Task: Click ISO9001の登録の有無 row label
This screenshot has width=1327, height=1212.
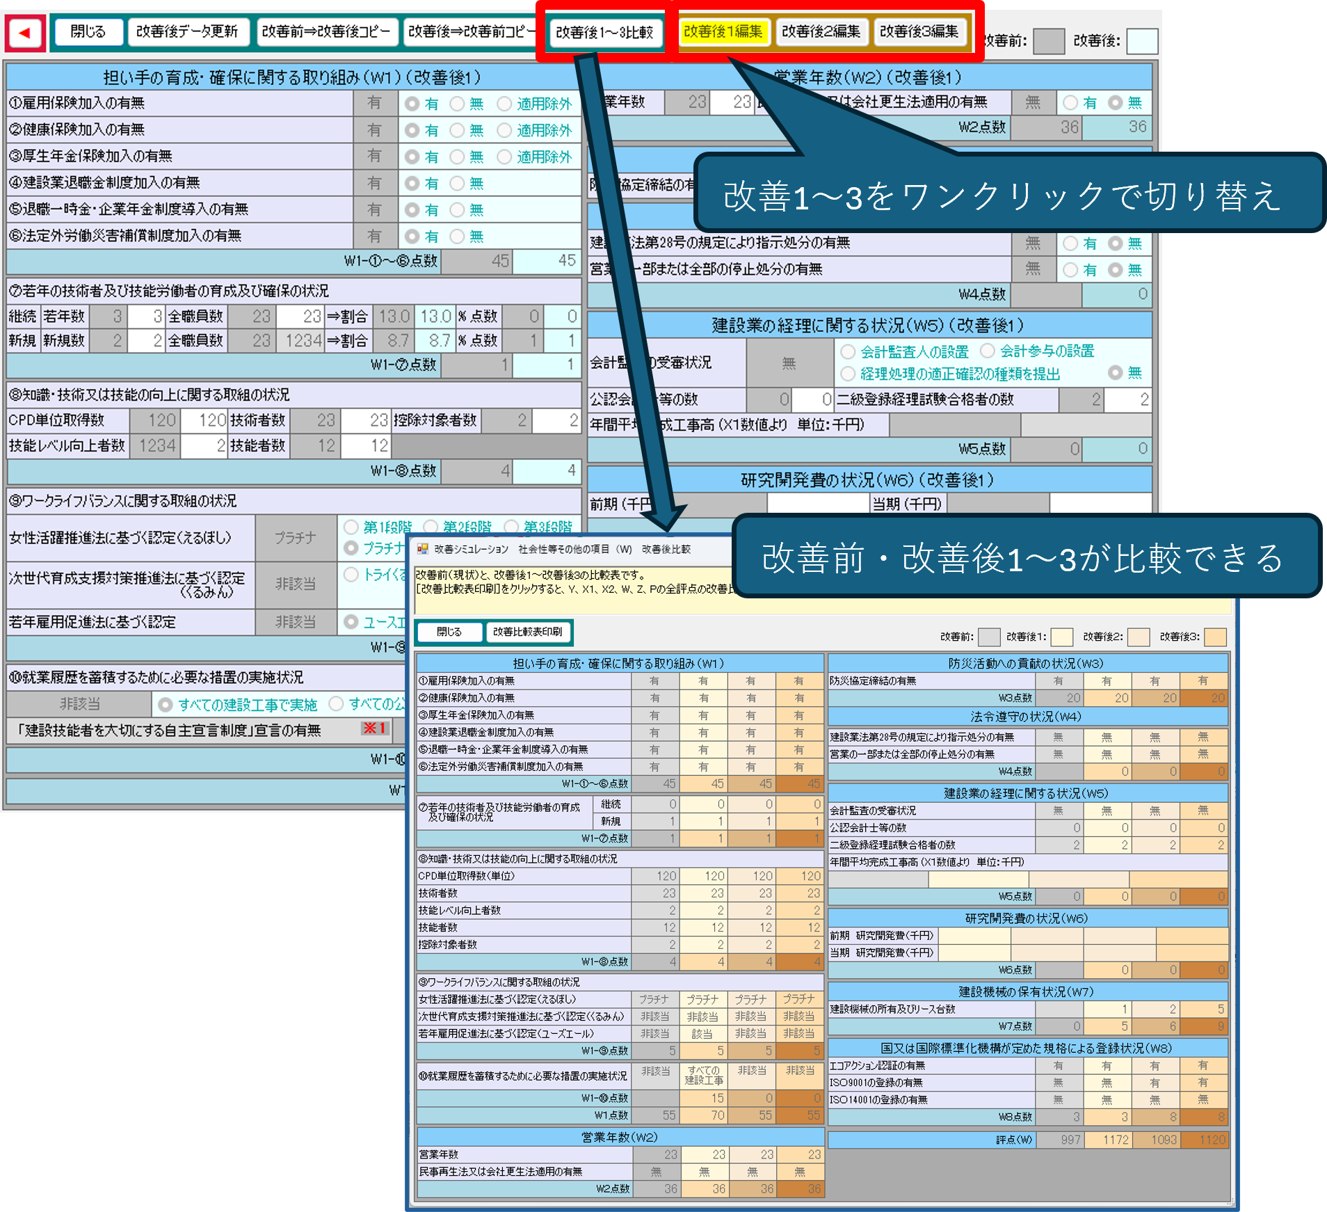Action: coord(876,1083)
